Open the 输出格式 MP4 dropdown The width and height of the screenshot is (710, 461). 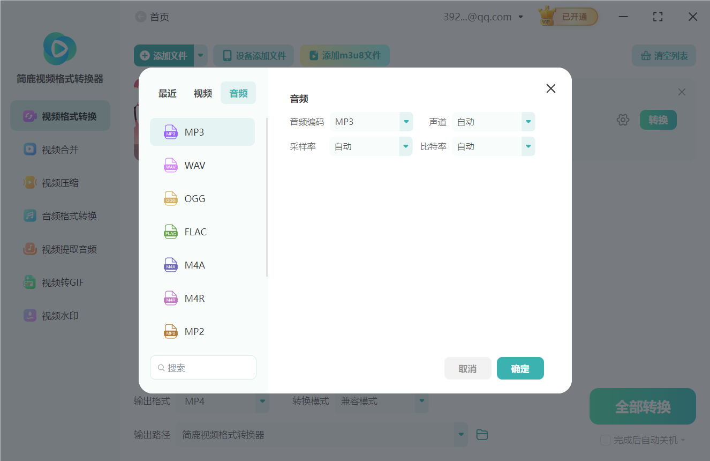pos(262,401)
